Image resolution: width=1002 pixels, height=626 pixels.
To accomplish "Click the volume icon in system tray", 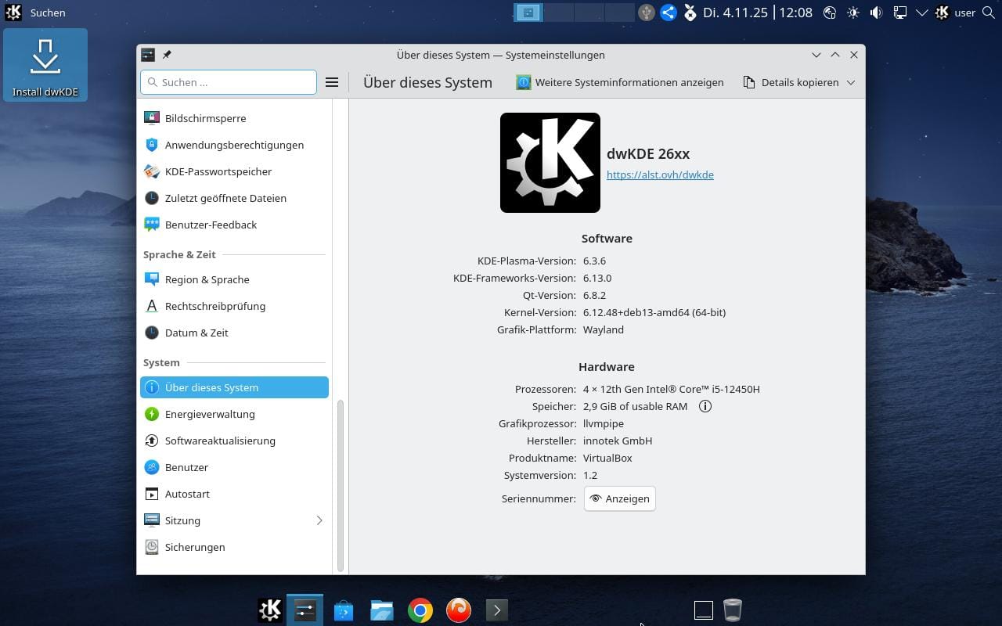I will pos(876,13).
